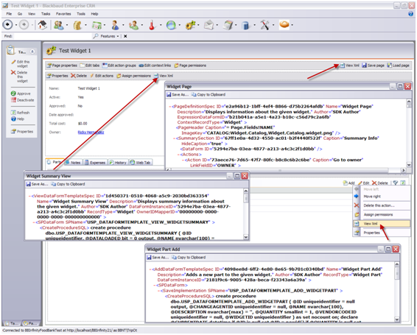Viewport: 417px width, 335px height.
Task: Click the blue Help question-mark icon at top right
Action: tap(410, 14)
